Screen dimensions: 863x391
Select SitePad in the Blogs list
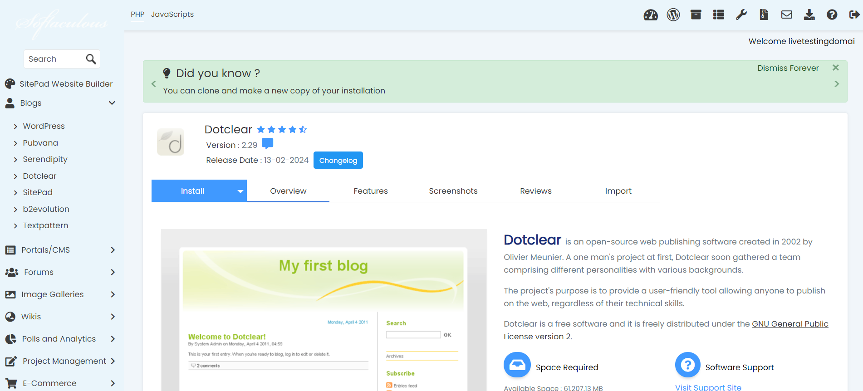38,192
